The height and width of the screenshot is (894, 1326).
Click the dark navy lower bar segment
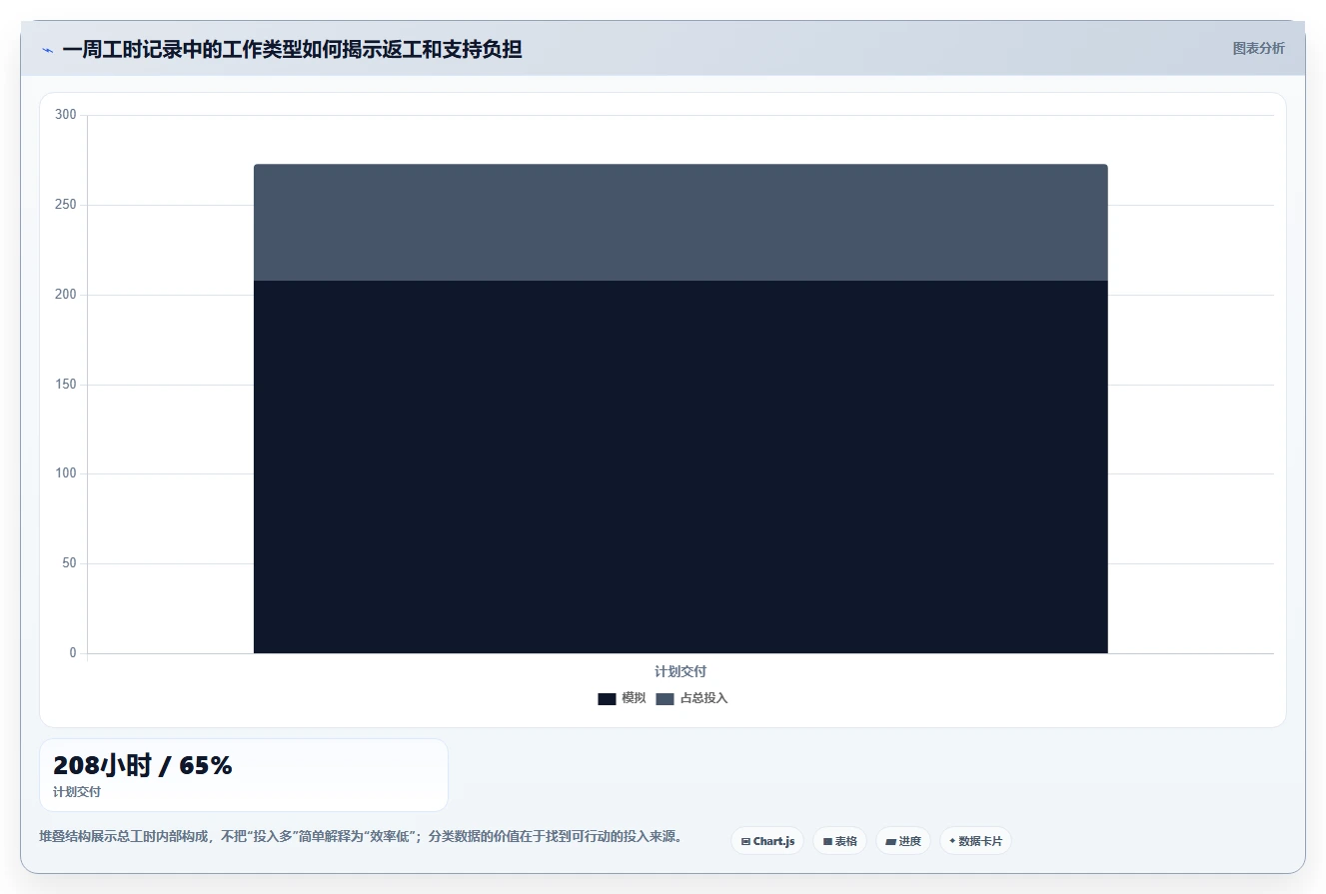point(680,466)
